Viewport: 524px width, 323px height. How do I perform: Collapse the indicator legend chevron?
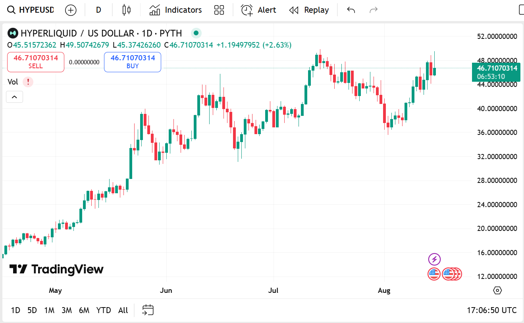[x=14, y=97]
